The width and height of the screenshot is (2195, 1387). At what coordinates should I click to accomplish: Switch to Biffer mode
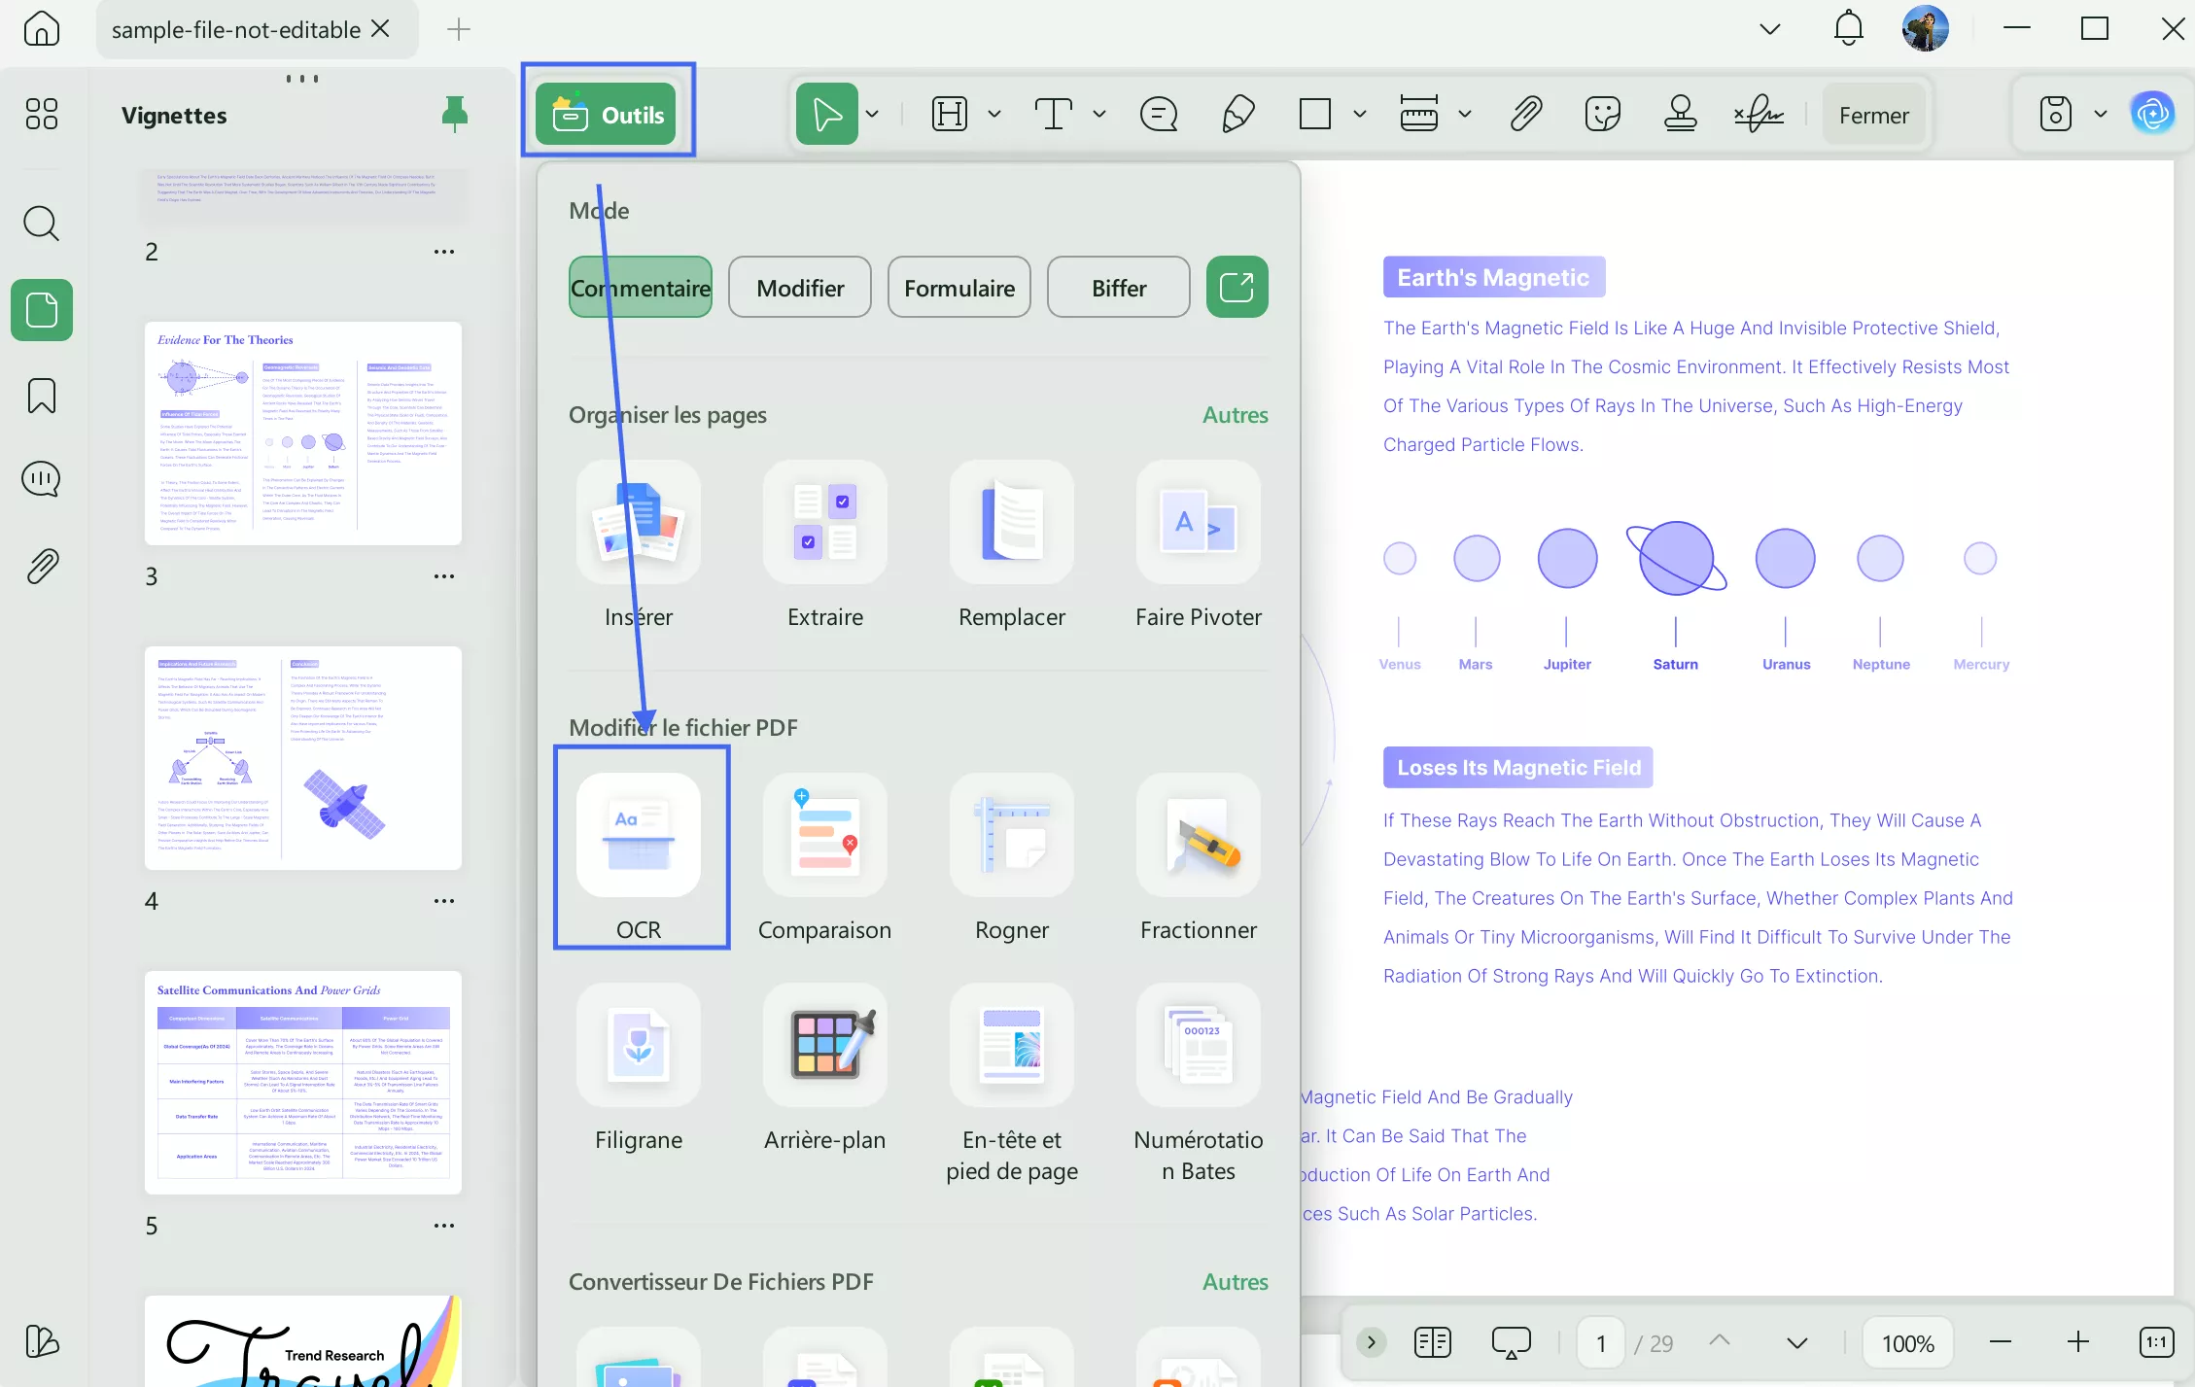pyautogui.click(x=1118, y=287)
